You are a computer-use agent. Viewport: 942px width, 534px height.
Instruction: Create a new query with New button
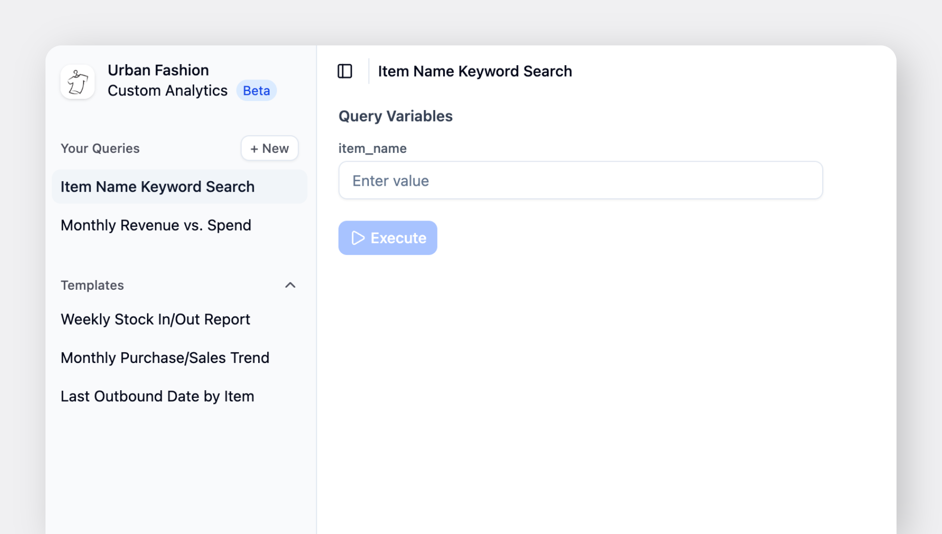click(x=269, y=148)
